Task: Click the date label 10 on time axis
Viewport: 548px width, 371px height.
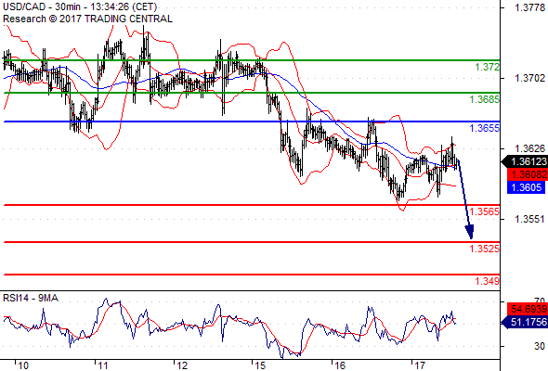Action: [23, 365]
